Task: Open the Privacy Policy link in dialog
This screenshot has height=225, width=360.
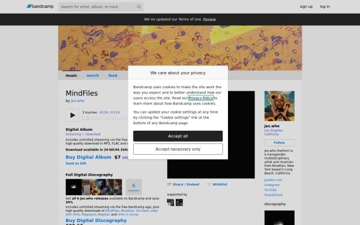Action: coord(200,98)
